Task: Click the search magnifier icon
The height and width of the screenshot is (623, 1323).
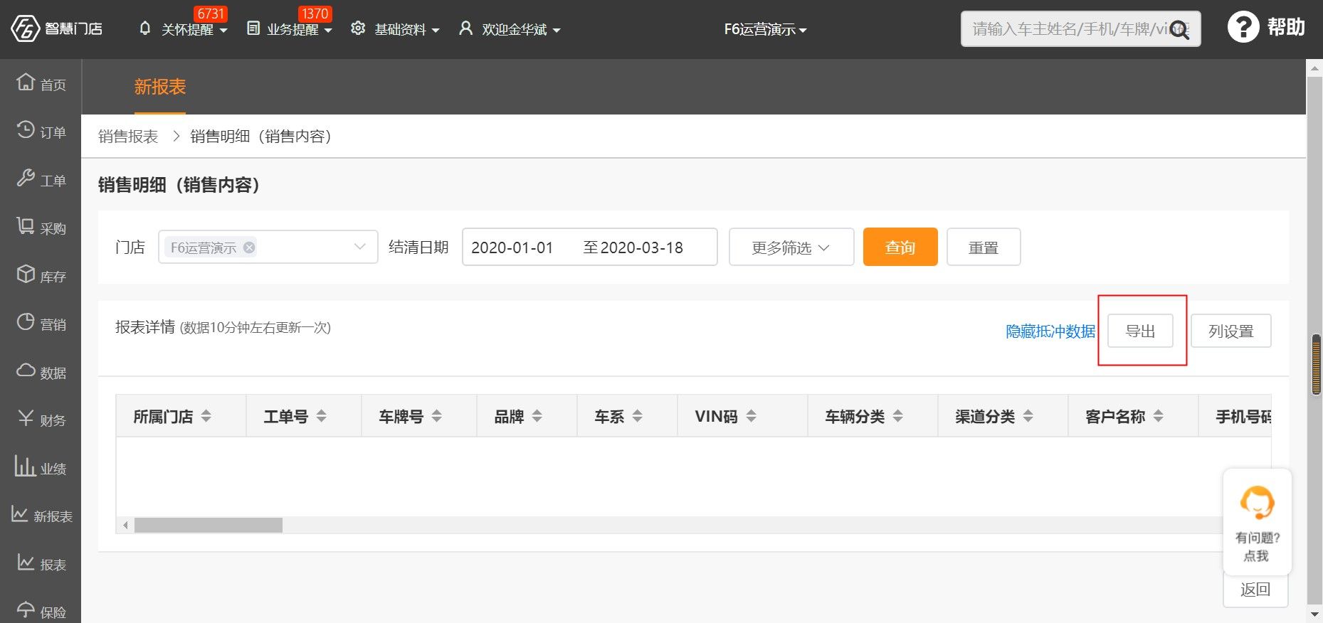Action: (x=1179, y=30)
